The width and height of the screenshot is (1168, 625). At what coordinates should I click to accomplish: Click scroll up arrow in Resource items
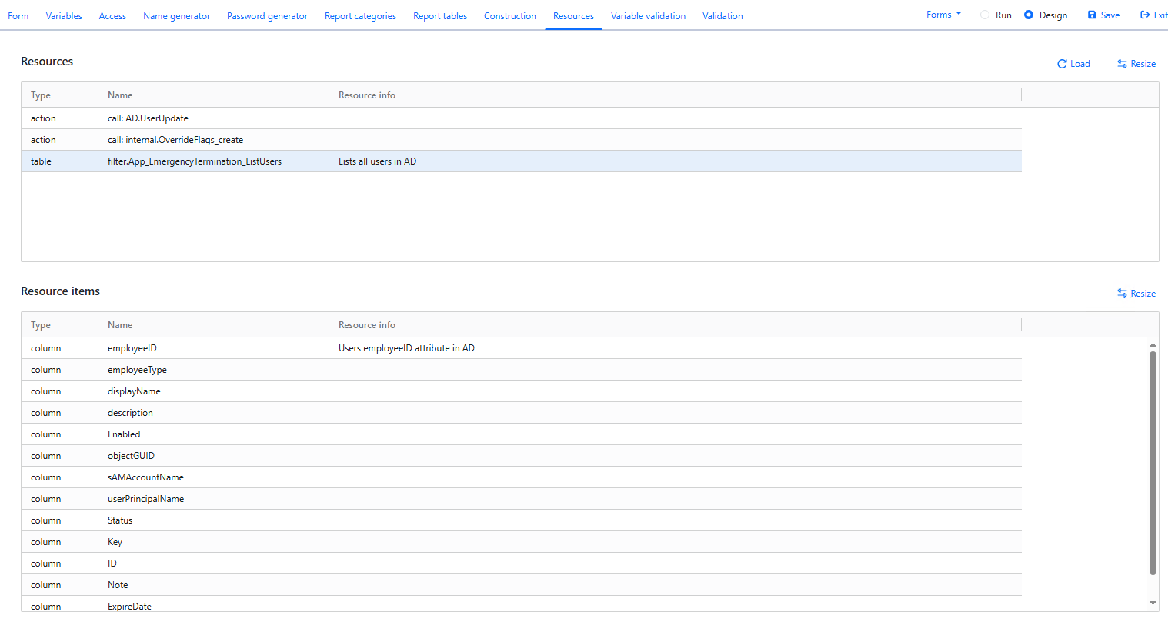pyautogui.click(x=1153, y=345)
